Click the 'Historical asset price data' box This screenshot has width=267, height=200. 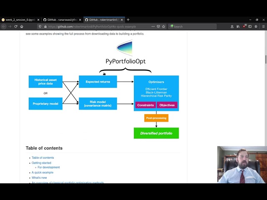tap(45, 82)
